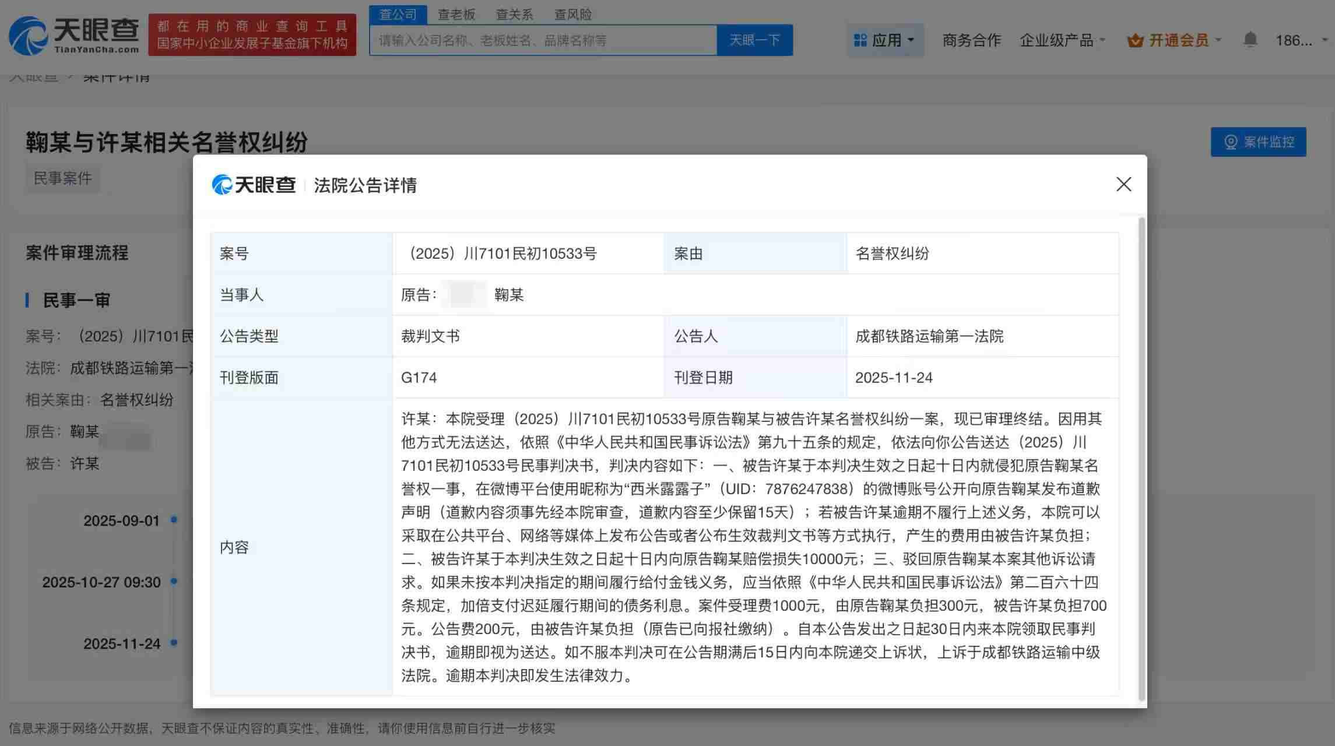This screenshot has width=1335, height=746.
Task: Select the 查关系 tab
Action: tap(514, 14)
